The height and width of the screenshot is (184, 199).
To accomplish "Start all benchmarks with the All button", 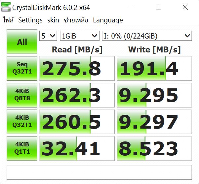I will click(x=22, y=42).
